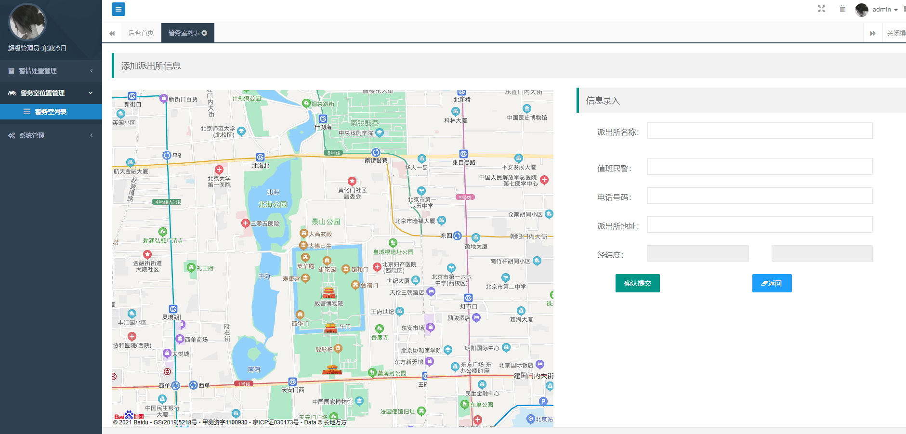The width and height of the screenshot is (906, 434).
Task: Click the 中国国家博物馆 marker
Action: click(359, 401)
